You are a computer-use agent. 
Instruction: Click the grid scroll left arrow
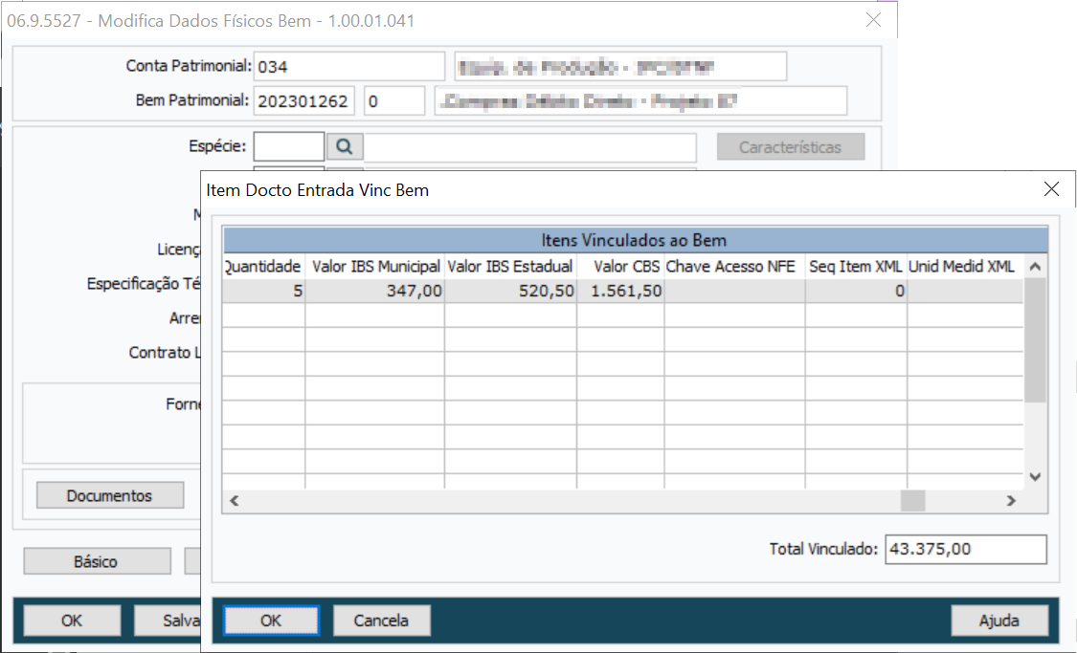pyautogui.click(x=235, y=501)
